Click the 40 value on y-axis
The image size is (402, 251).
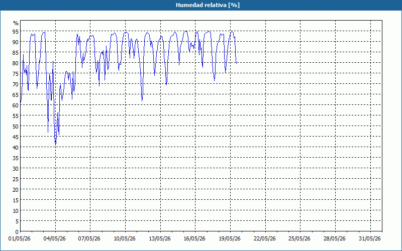click(16, 147)
